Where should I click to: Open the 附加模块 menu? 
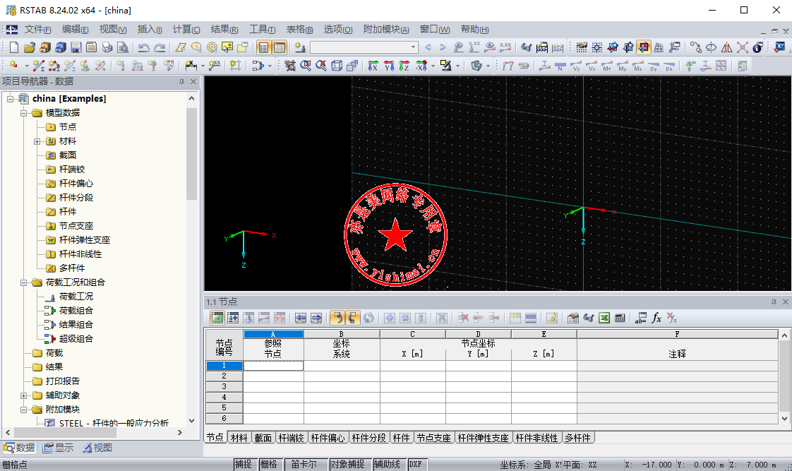coord(386,30)
